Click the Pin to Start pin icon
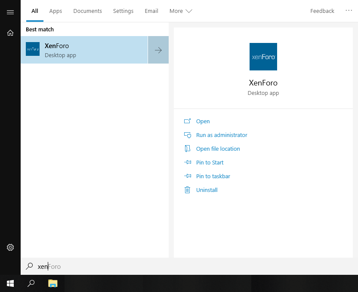 coord(188,162)
